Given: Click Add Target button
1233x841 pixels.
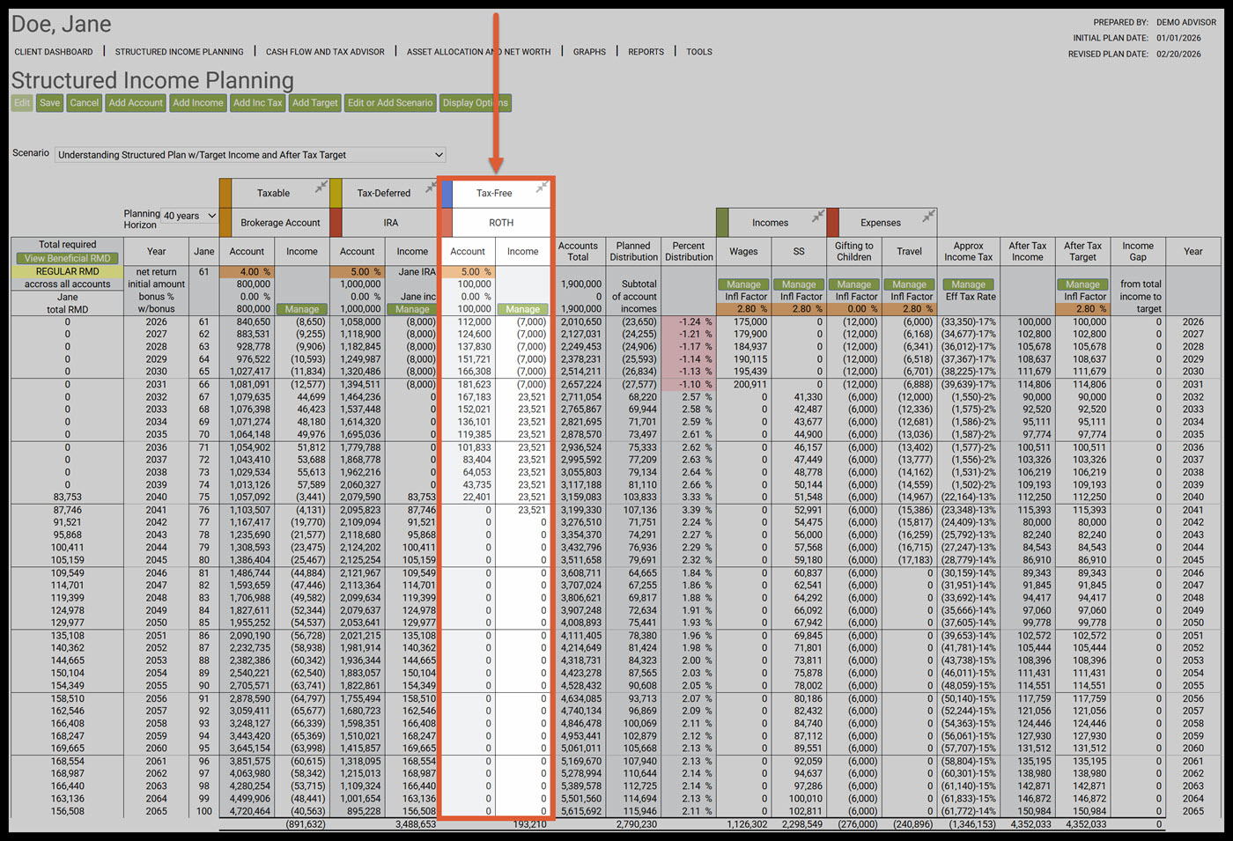Looking at the screenshot, I should [315, 103].
